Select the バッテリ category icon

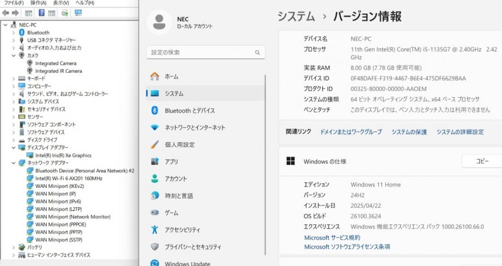tap(22, 247)
